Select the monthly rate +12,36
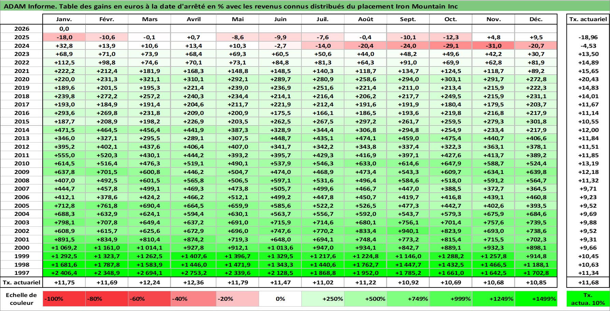This screenshot has width=610, height=311. click(194, 282)
